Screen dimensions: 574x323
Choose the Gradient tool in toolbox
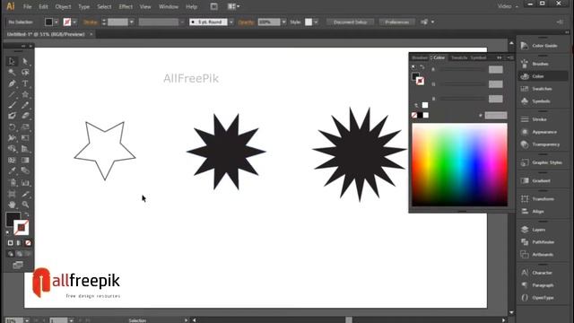coord(25,160)
